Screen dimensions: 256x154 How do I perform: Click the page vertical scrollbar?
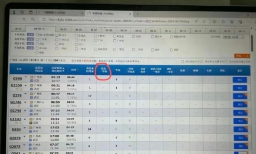coord(252,44)
